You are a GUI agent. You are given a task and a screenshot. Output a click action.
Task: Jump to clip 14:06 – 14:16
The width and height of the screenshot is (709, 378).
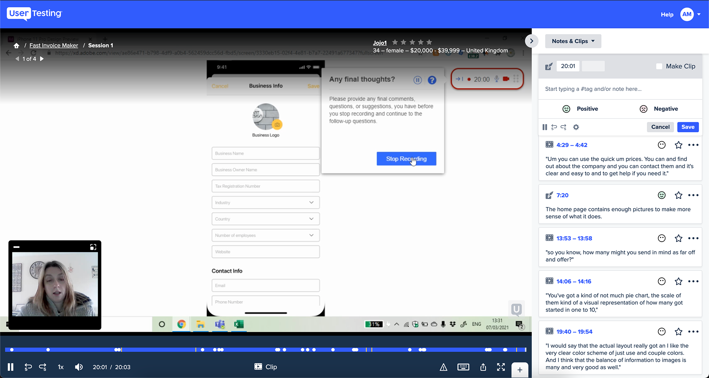pyautogui.click(x=574, y=281)
